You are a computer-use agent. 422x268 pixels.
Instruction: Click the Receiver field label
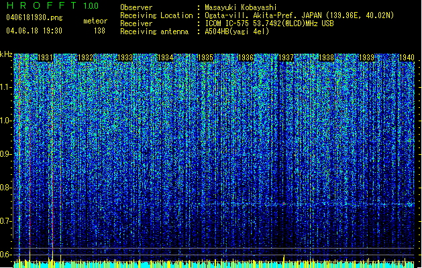[x=136, y=23]
